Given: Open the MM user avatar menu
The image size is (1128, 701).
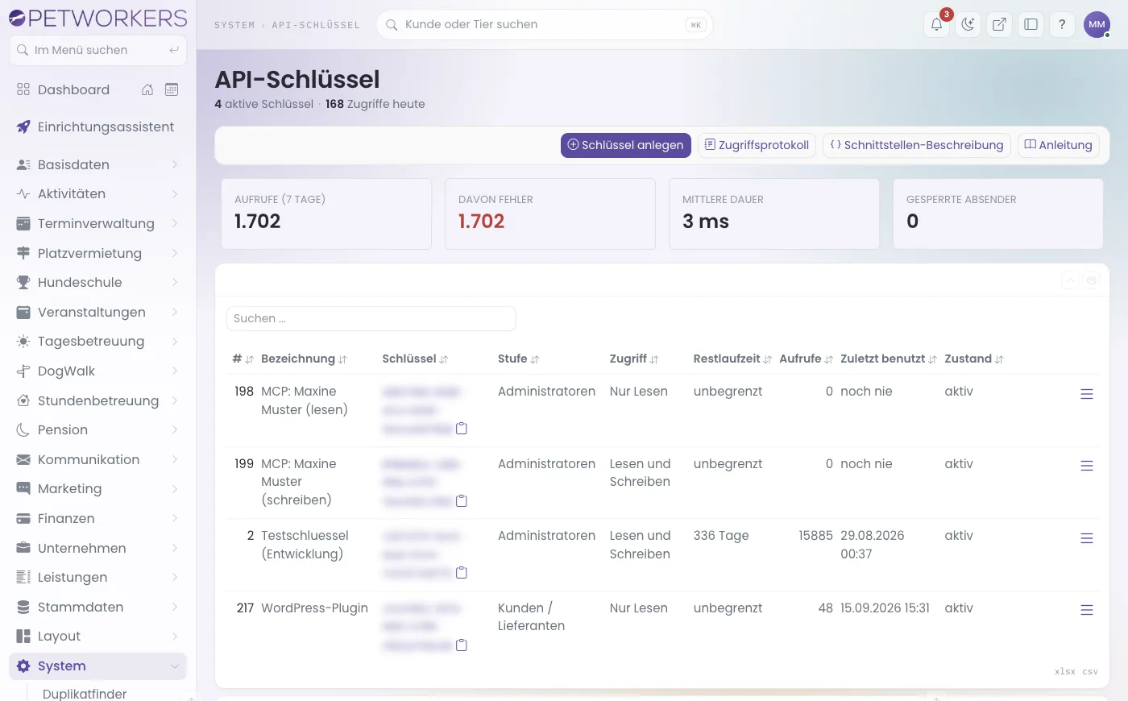Looking at the screenshot, I should (x=1097, y=24).
